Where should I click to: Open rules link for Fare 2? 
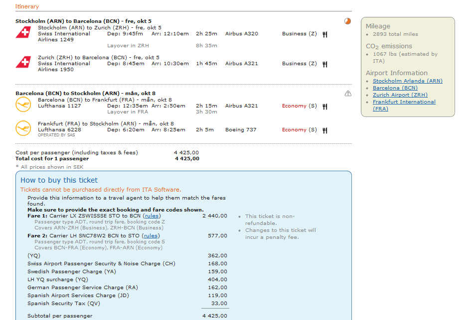[x=151, y=235]
